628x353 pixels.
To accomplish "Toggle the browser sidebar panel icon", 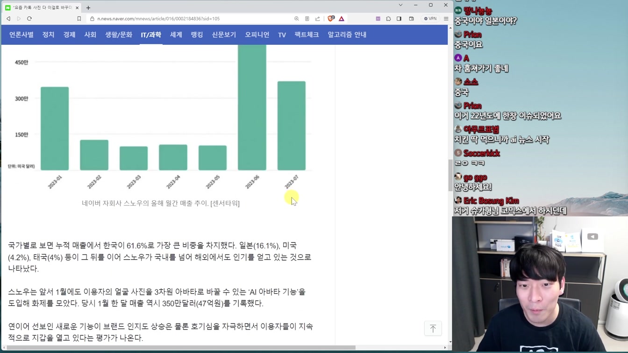I will (399, 19).
